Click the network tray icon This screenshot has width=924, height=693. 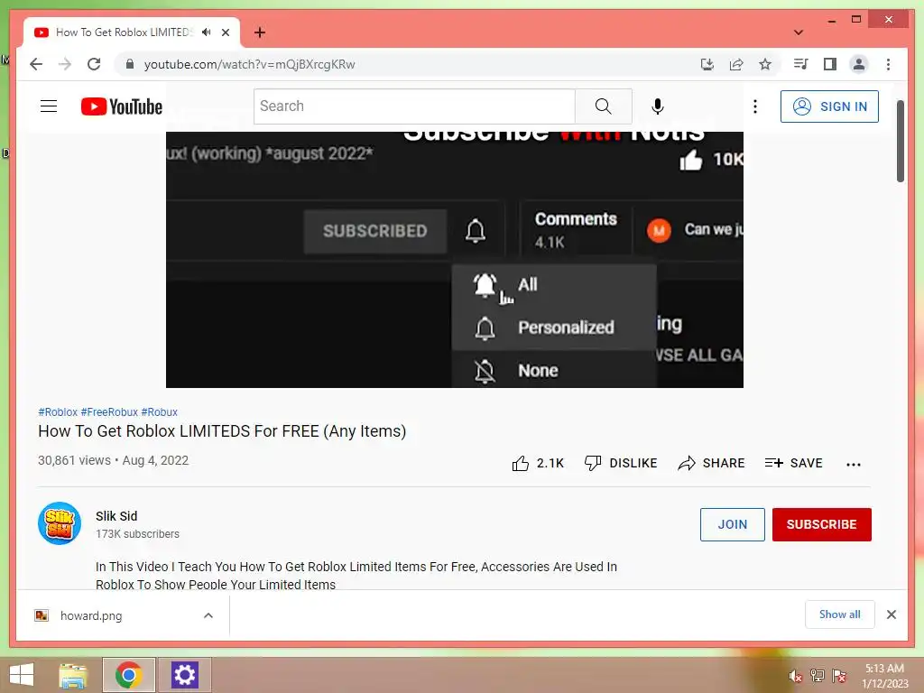point(818,676)
